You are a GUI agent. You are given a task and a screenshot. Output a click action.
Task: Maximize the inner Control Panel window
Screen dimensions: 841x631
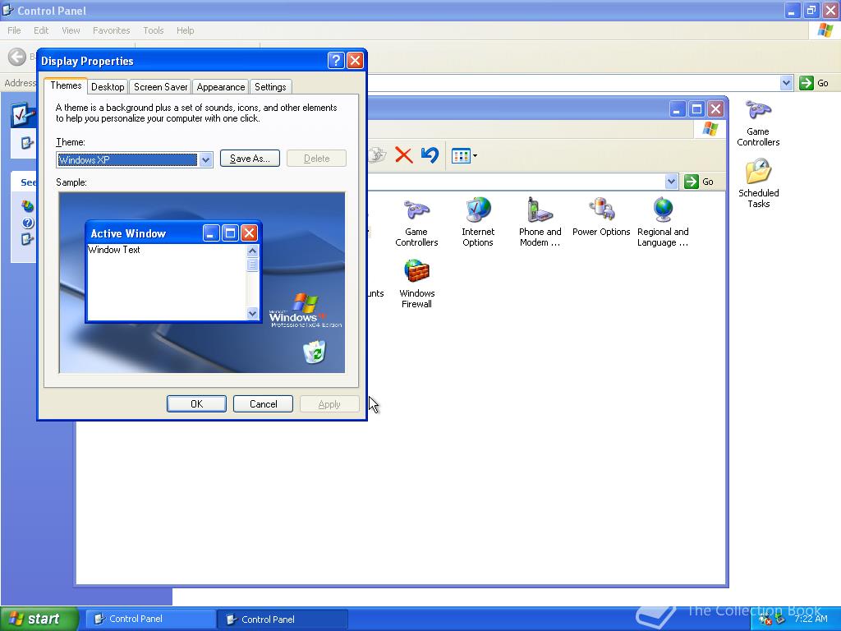pos(696,109)
